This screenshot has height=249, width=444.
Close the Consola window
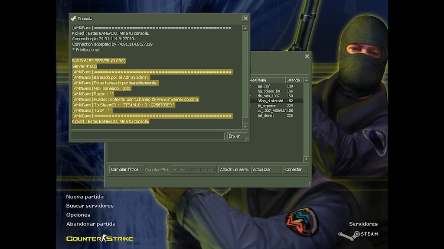(245, 18)
